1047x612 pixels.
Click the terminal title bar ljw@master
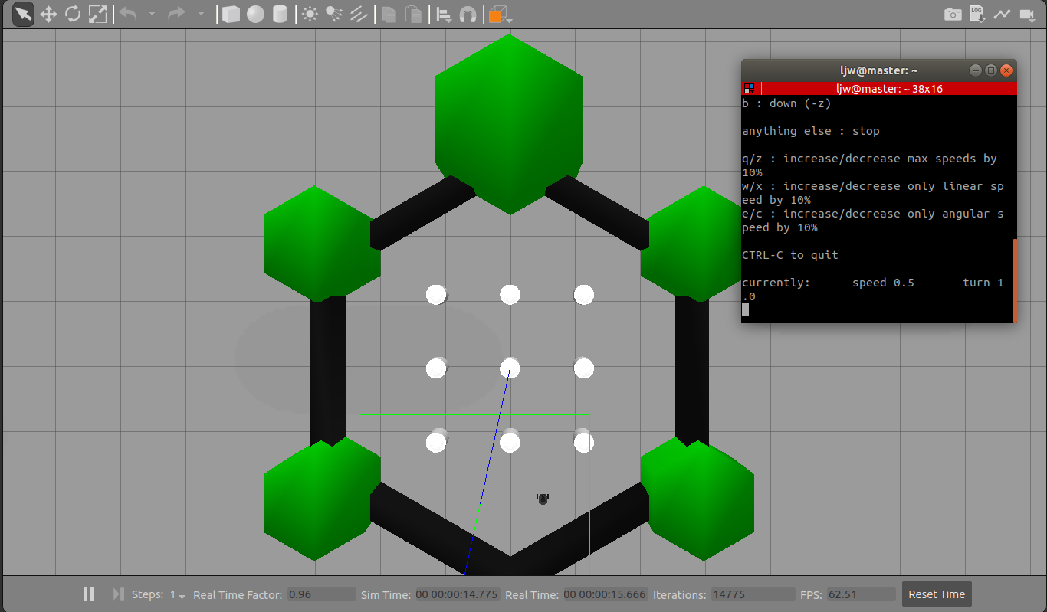coord(879,70)
